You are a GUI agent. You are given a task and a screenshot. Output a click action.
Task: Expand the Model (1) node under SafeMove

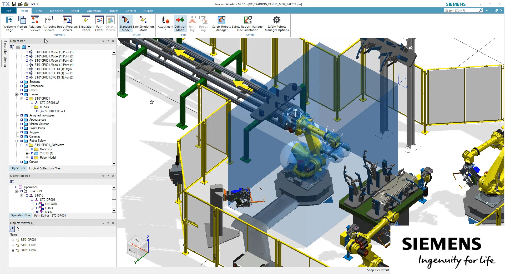pos(27,149)
